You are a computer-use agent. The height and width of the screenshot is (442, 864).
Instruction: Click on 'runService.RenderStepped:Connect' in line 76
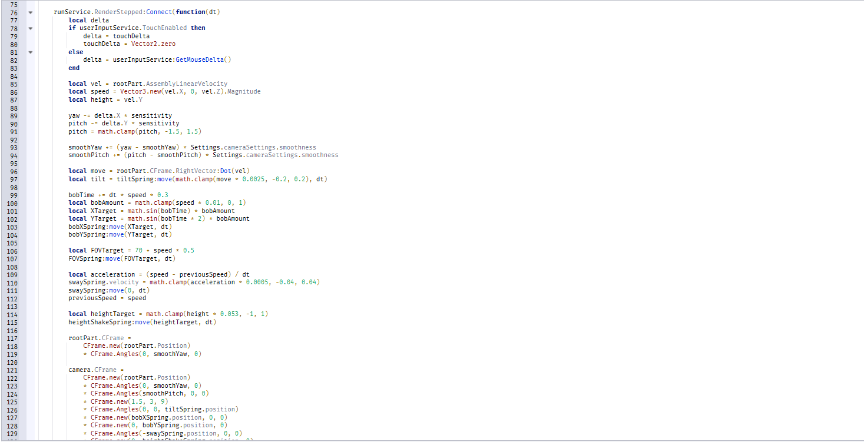tap(112, 12)
